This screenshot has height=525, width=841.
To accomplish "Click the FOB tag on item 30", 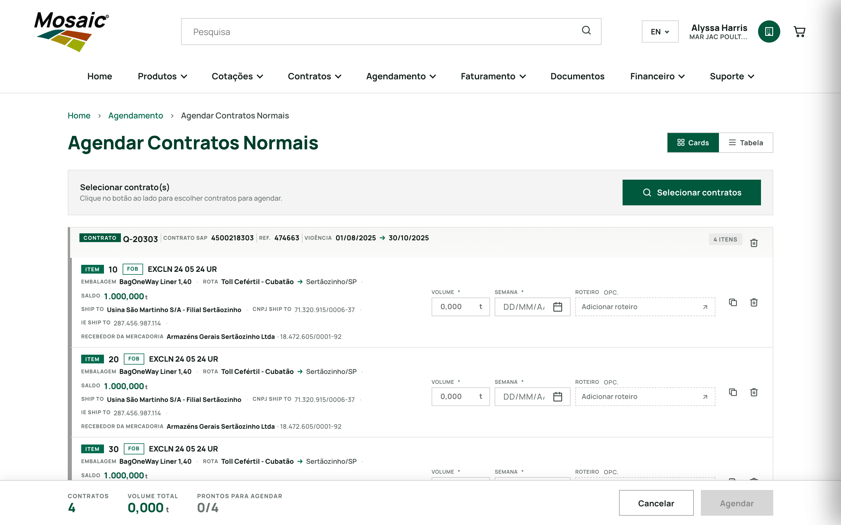I will 134,449.
